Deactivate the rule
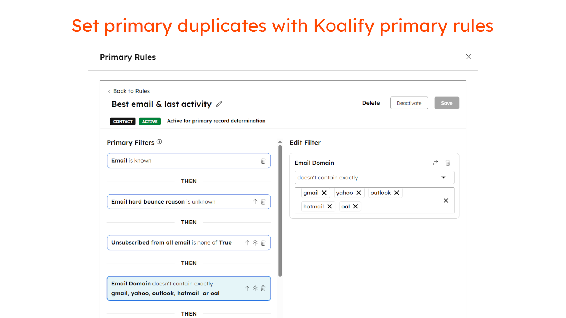Viewport: 566px width, 318px height. tap(409, 103)
